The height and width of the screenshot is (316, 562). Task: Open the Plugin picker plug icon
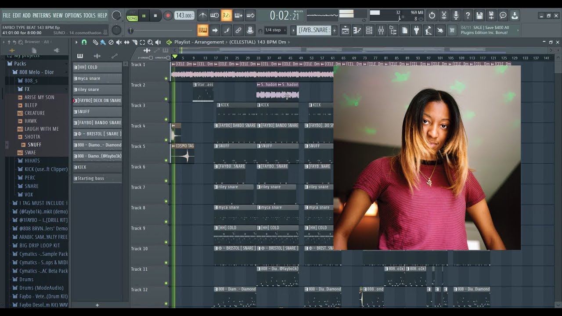(417, 30)
